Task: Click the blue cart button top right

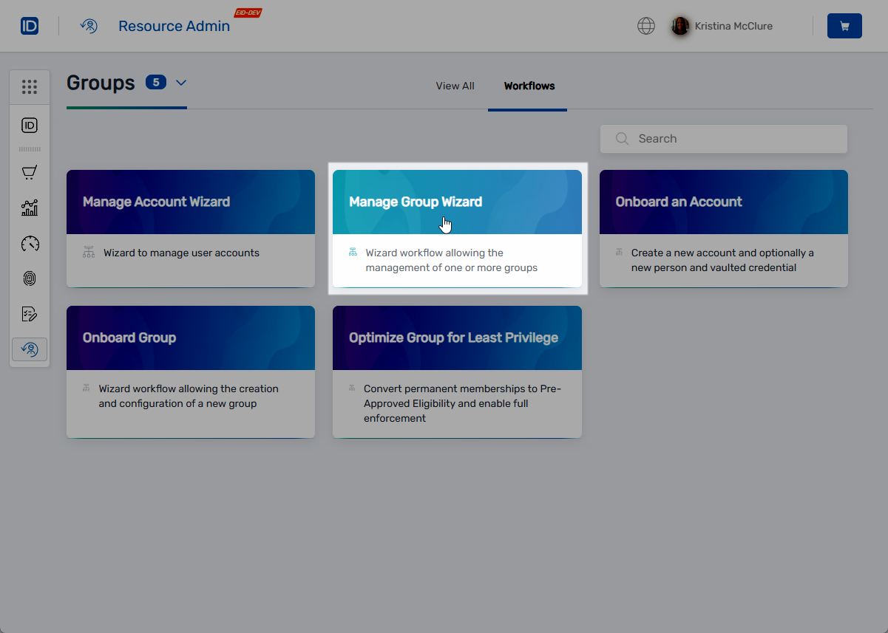Action: (x=844, y=25)
